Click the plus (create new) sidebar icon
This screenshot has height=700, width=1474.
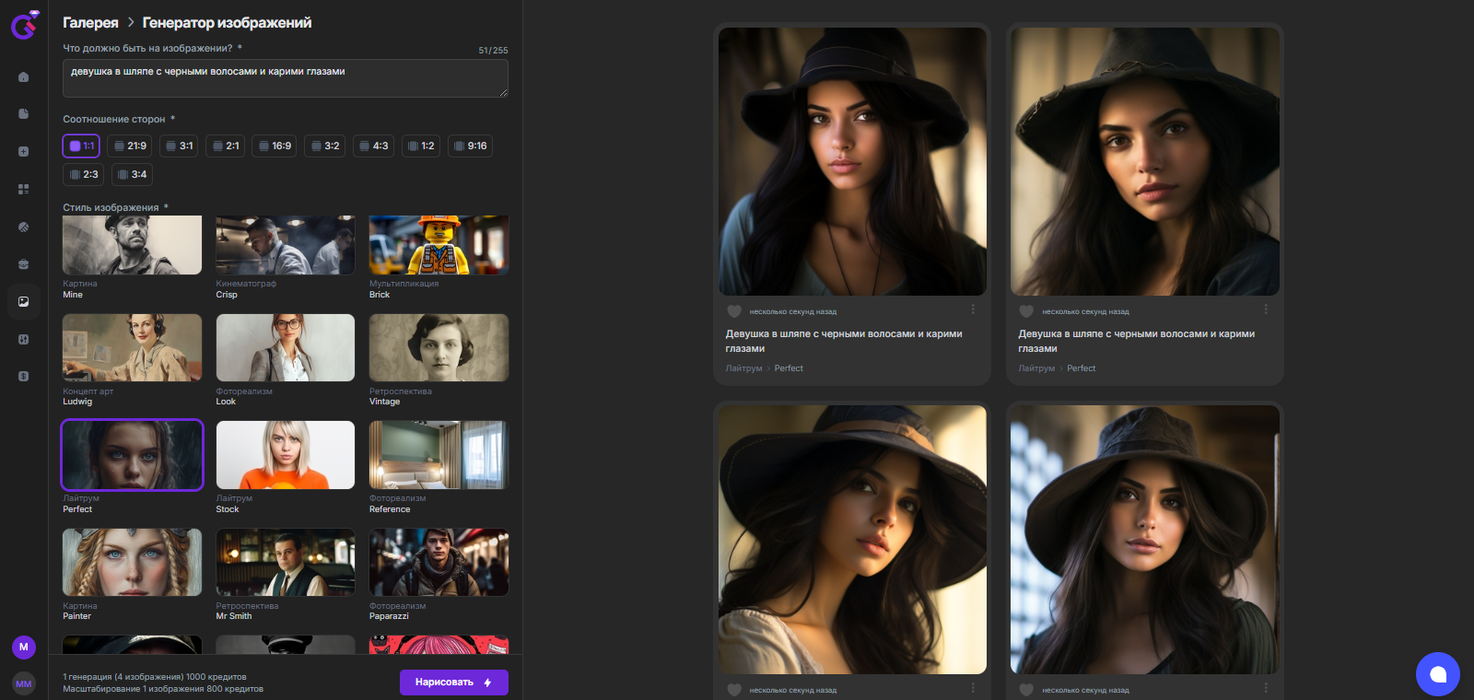[24, 151]
